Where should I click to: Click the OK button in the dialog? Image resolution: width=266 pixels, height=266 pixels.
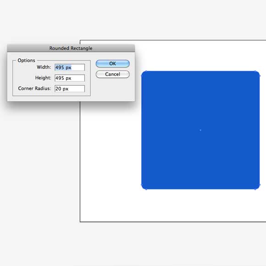pos(113,64)
